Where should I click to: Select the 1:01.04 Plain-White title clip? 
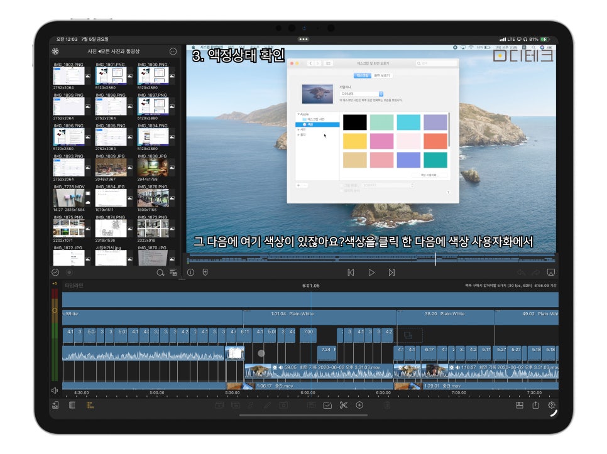[320, 318]
